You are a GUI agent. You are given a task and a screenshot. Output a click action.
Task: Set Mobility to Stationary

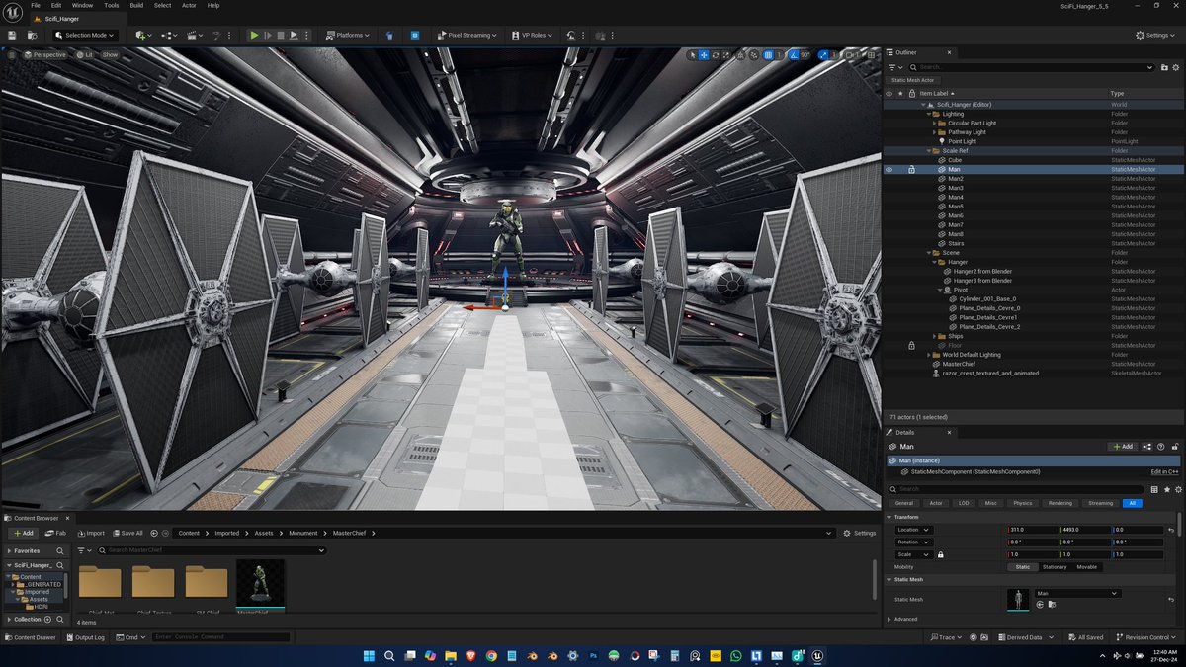click(1055, 567)
